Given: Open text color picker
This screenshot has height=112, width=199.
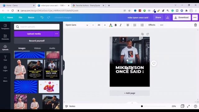Looking at the screenshot, I should pyautogui.click(x=111, y=25).
